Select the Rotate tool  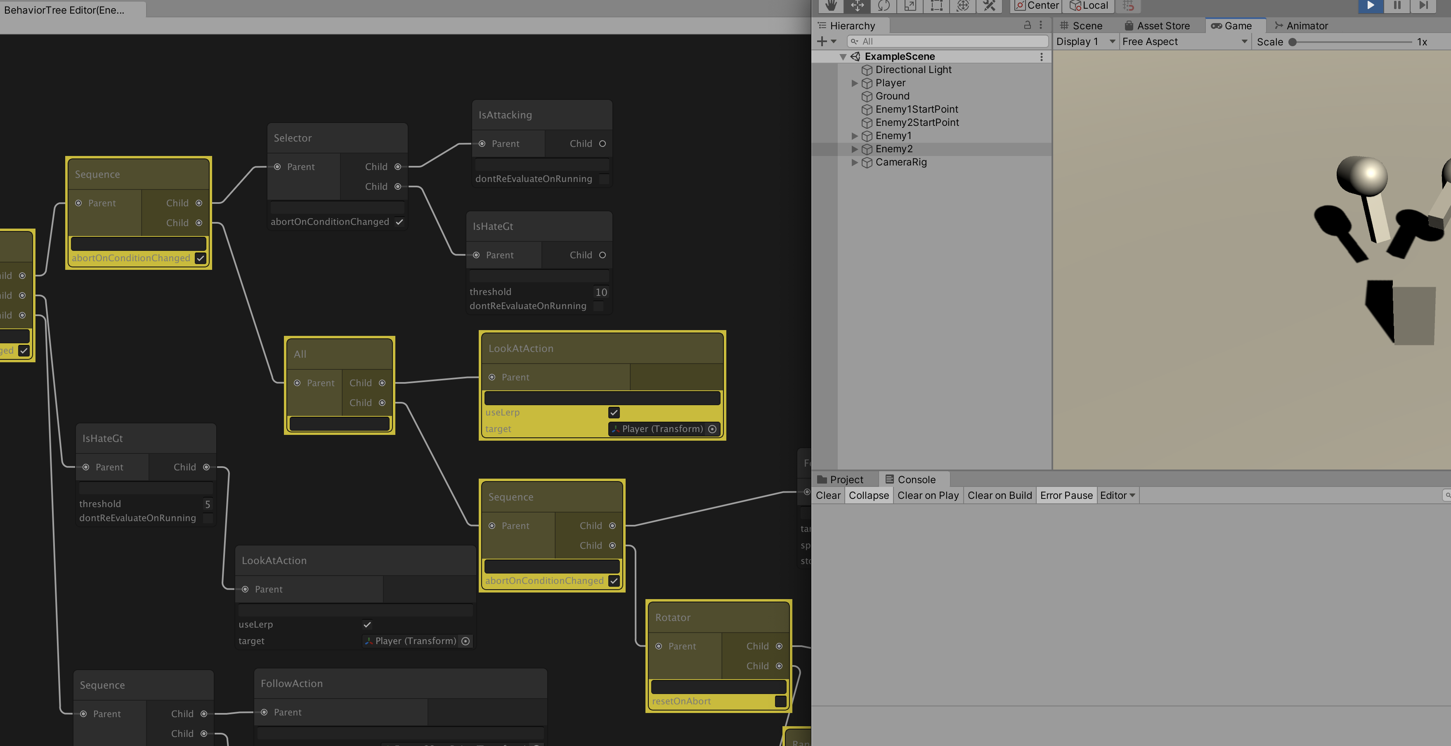tap(883, 6)
